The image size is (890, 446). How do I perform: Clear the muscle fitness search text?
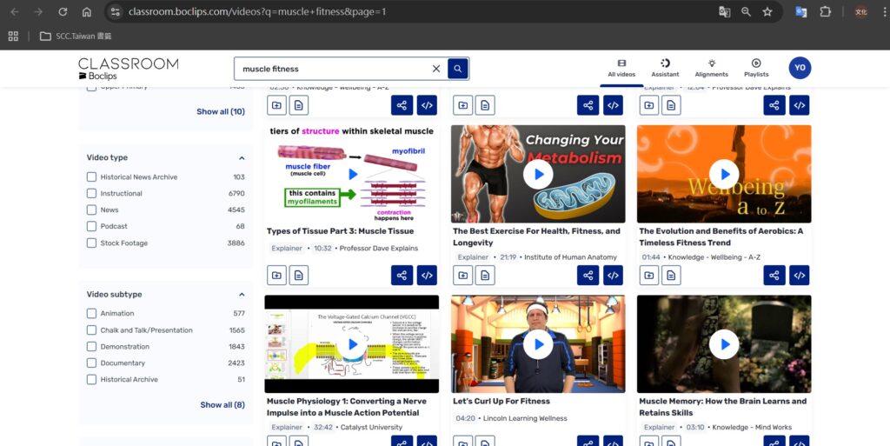tap(436, 69)
